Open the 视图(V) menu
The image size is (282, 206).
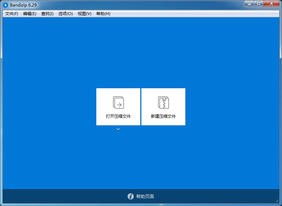[x=84, y=14]
